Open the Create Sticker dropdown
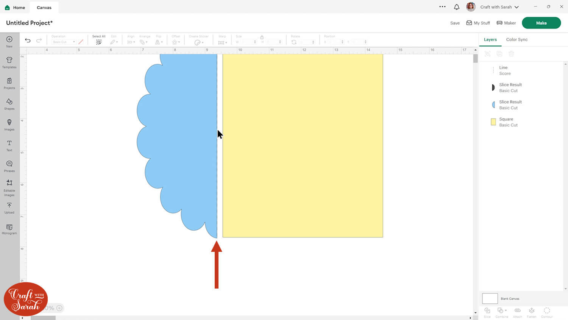The width and height of the screenshot is (568, 320). (x=199, y=42)
